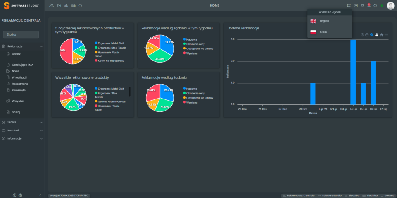This screenshot has width=397, height=198.
Task: Open the chart hamburger menu
Action: click(x=386, y=35)
